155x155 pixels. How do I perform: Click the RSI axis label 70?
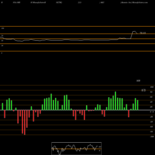click(2, 36)
